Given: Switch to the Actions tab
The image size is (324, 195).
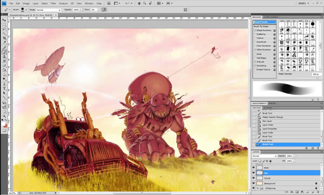Looking at the screenshot, I should click(268, 108).
